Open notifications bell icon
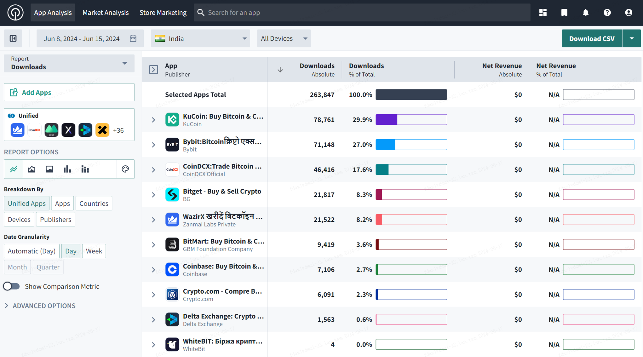 (x=586, y=12)
